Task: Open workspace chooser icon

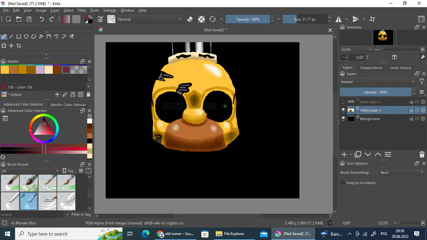Action: coord(421,19)
